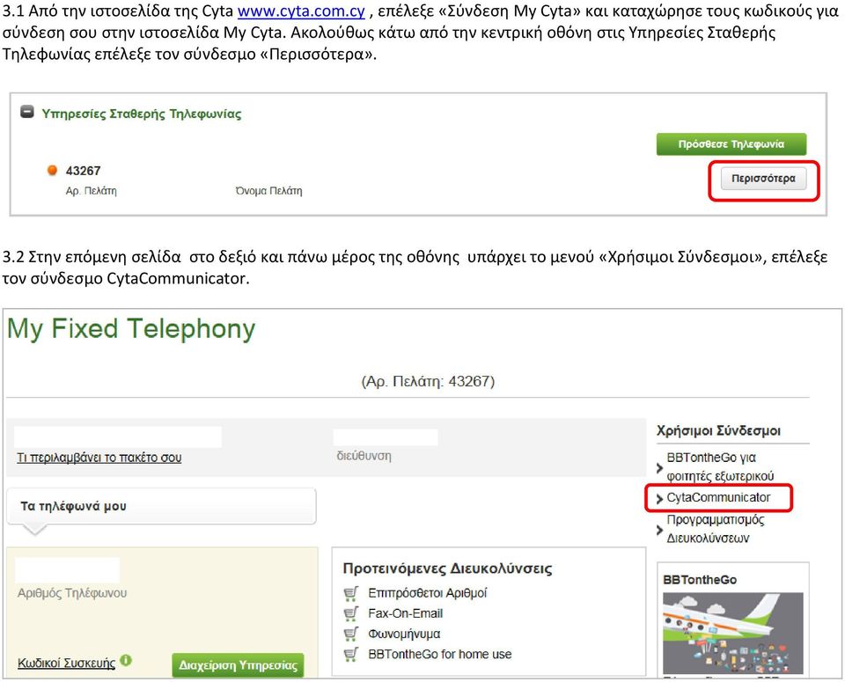Image resolution: width=845 pixels, height=682 pixels.
Task: Open the www.cyta.com.cy hyperlink
Action: pyautogui.click(x=301, y=11)
